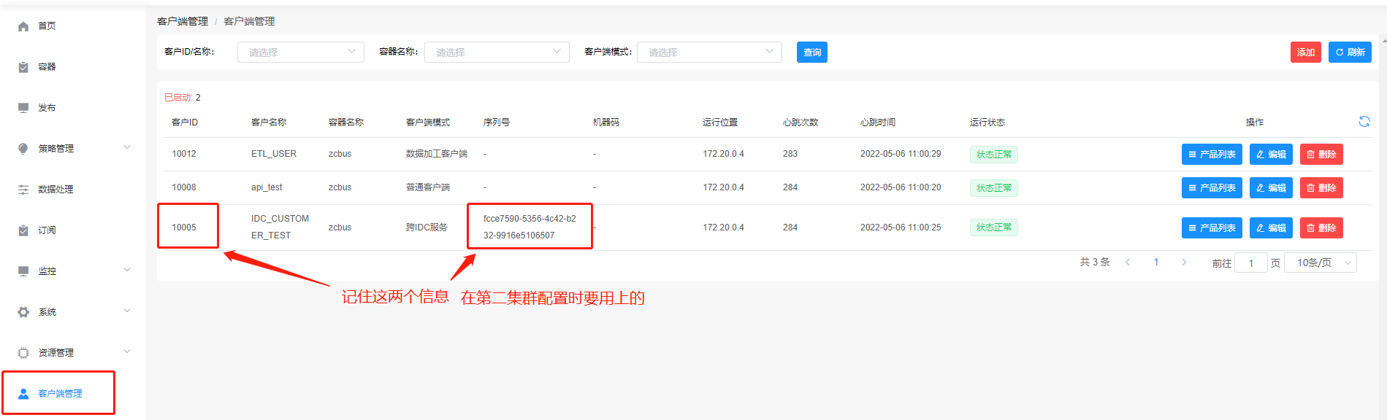Viewport: 1387px width, 420px height.
Task: Click the 系统 gear icon
Action: (x=23, y=312)
